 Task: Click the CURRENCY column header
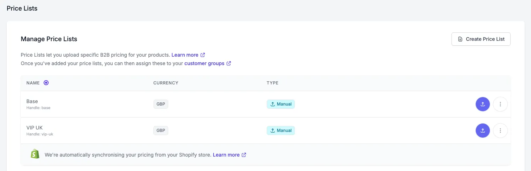(x=166, y=83)
